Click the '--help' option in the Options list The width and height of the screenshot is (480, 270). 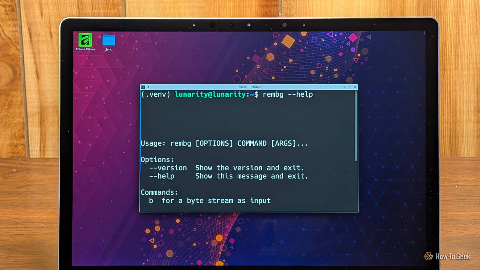point(162,176)
